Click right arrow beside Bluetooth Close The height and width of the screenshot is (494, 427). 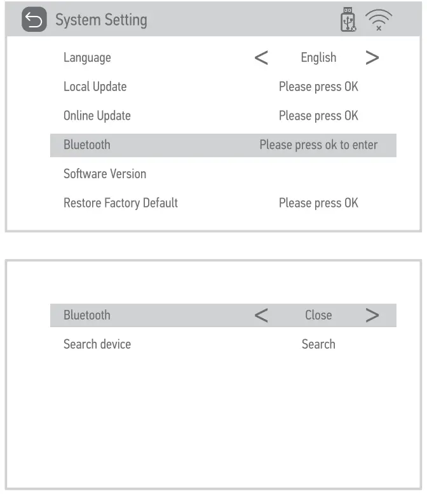point(372,315)
